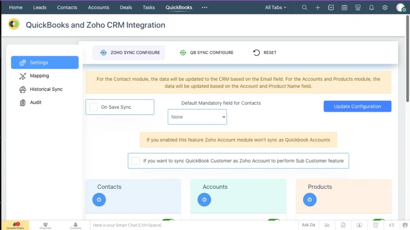Click the notice about Zoho Account module sync
410x230 pixels.
[x=238, y=140]
